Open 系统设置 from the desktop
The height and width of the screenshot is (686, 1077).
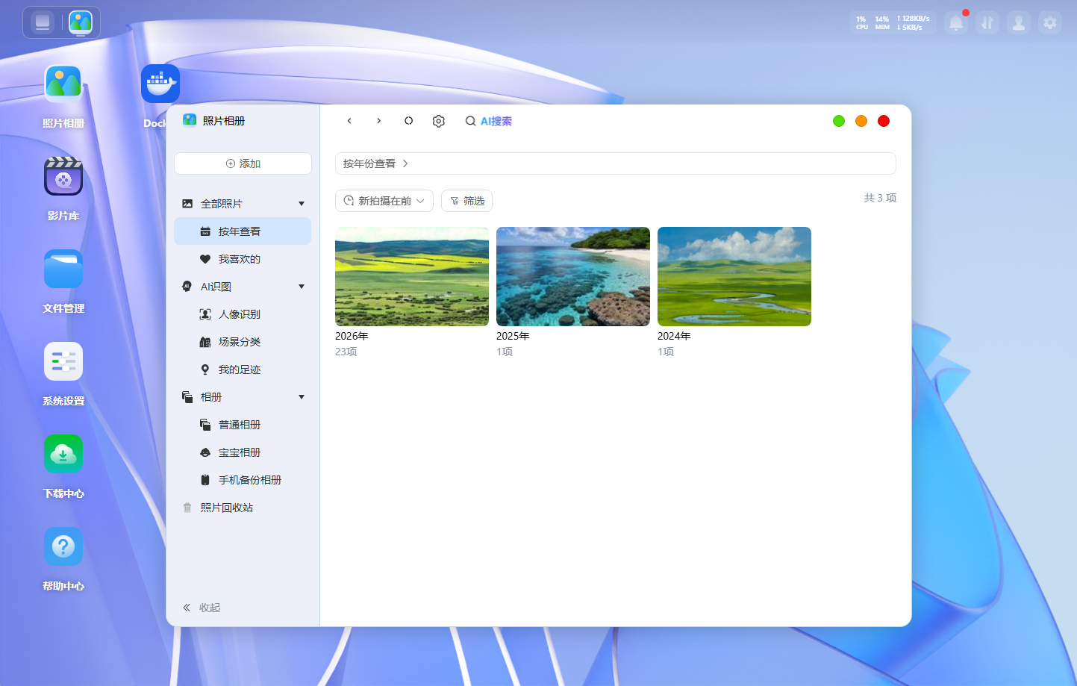63,361
